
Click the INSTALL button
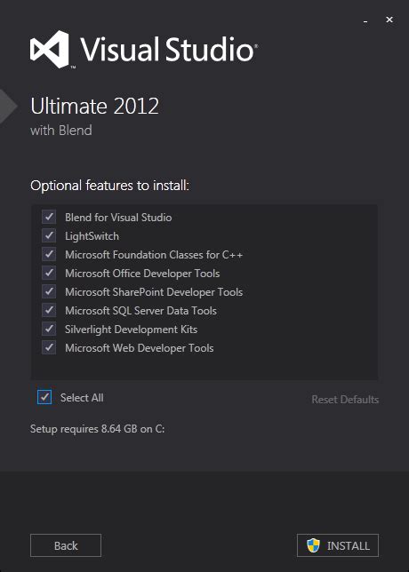click(338, 545)
